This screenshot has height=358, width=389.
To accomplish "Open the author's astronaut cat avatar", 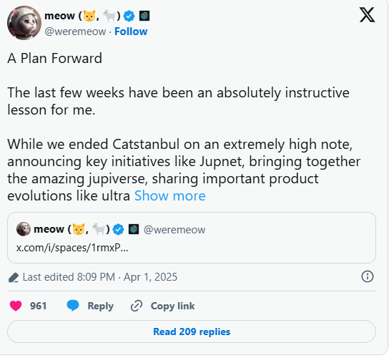I will [x=24, y=23].
